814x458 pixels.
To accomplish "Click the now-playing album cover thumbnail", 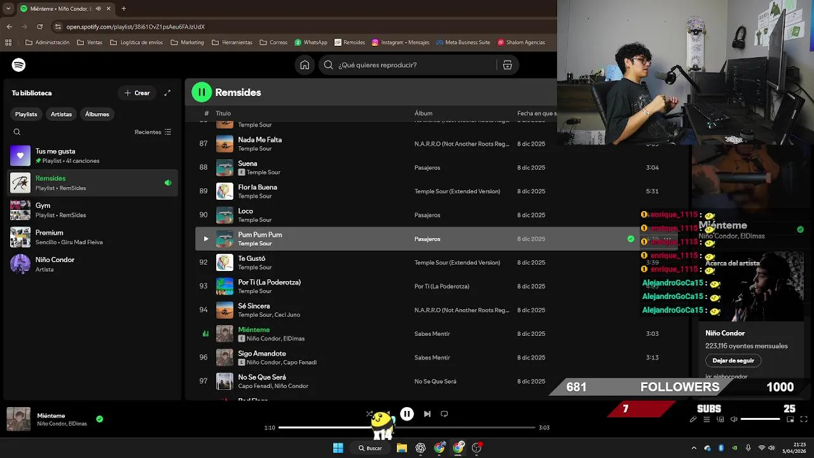I will tap(18, 419).
